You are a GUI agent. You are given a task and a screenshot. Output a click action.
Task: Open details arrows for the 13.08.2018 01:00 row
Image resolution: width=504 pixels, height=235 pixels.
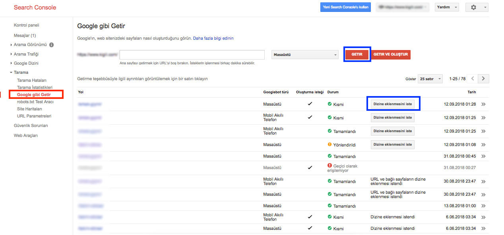pyautogui.click(x=483, y=206)
